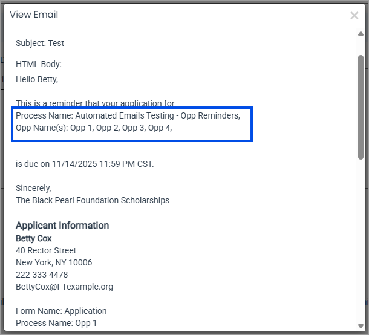Image resolution: width=369 pixels, height=335 pixels.
Task: Click the scroll down arrow
Action: point(361,326)
